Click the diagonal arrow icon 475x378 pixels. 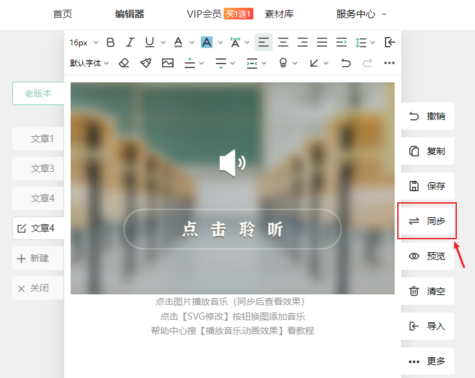click(314, 63)
